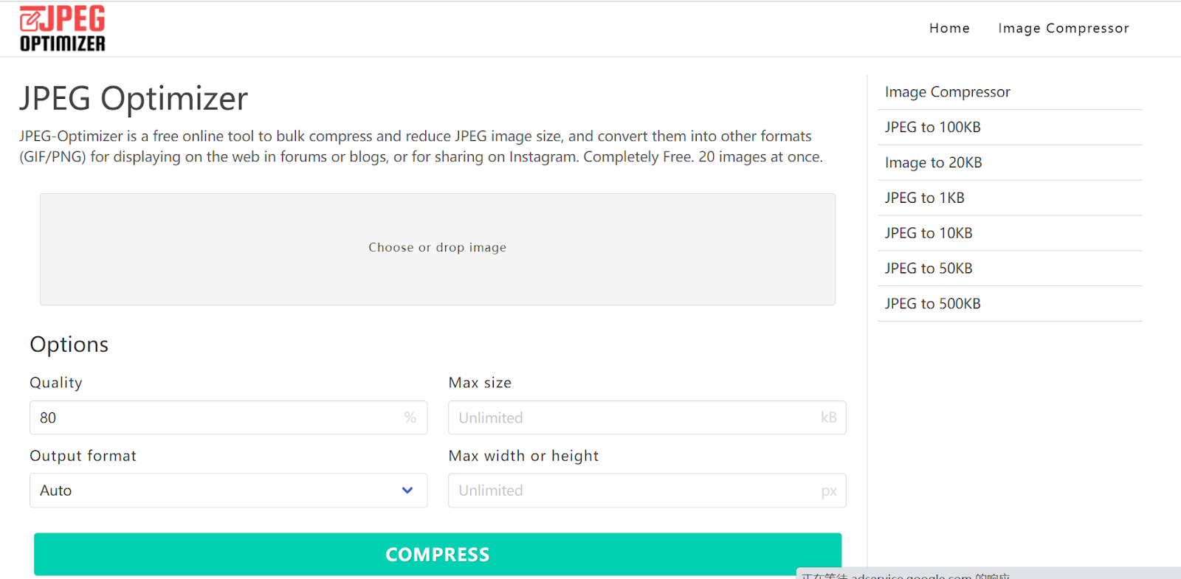
Task: Expand the Output format Auto dropdown
Action: (228, 490)
